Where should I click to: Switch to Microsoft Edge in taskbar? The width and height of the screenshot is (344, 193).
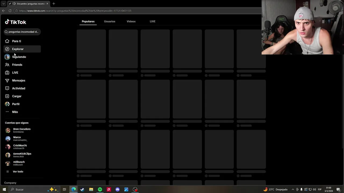(x=73, y=190)
